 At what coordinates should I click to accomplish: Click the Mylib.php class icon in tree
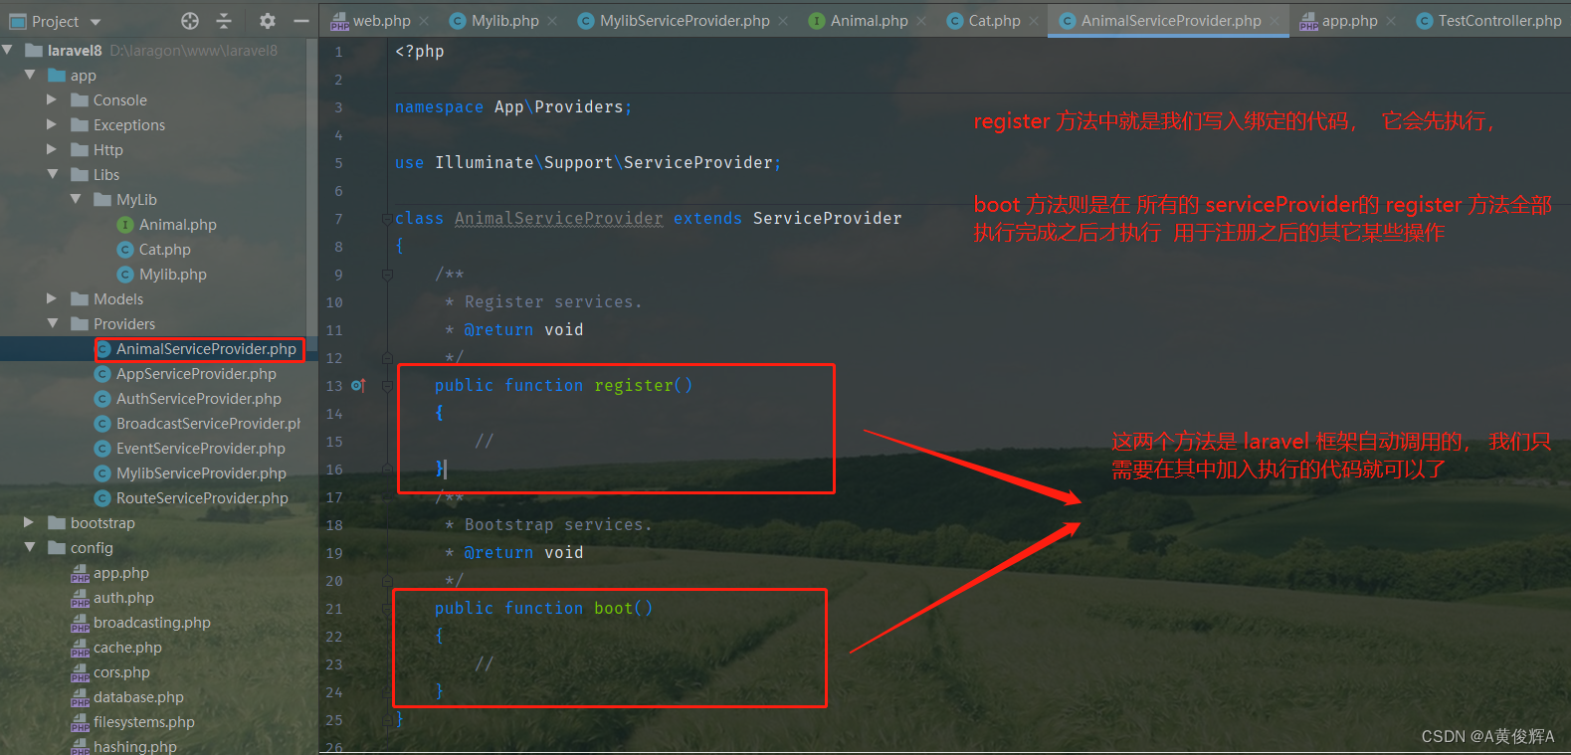125,275
